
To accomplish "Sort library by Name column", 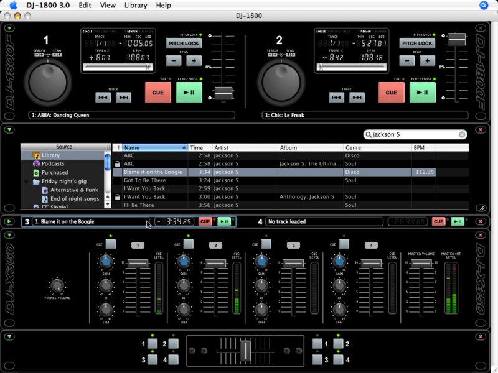I will [x=155, y=147].
